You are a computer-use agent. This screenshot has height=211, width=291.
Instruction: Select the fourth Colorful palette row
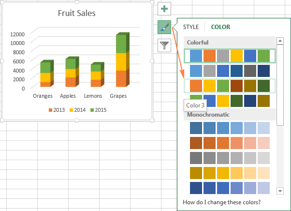click(230, 100)
